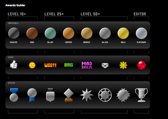Select the eight-point star style
Screen dimensions: 168x119
click(87, 95)
